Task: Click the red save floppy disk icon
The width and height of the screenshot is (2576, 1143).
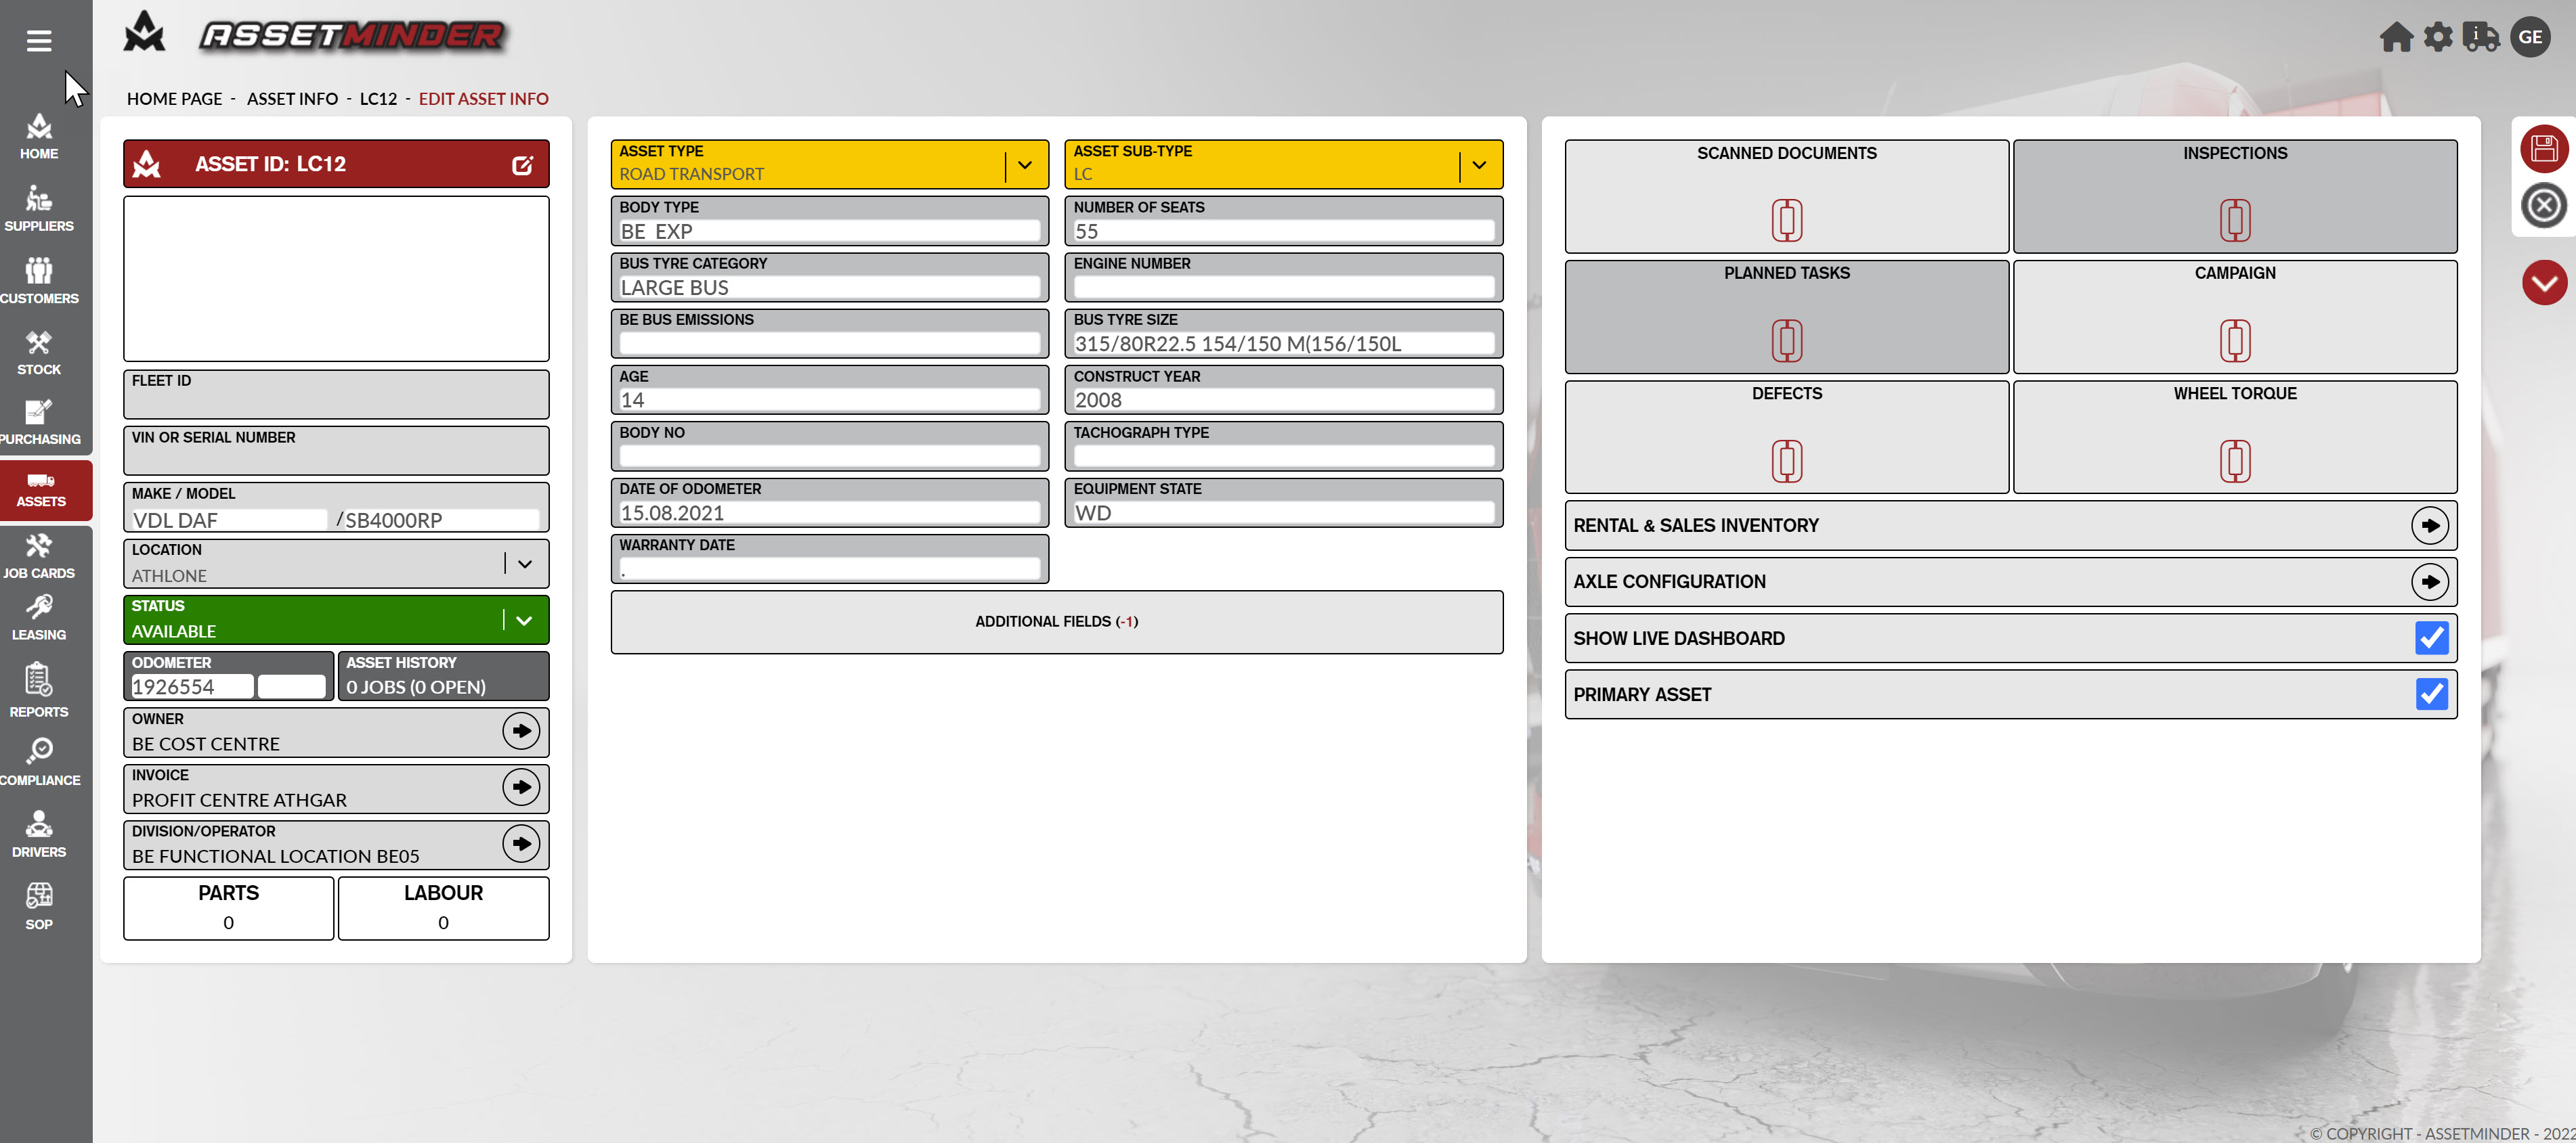Action: [2543, 150]
